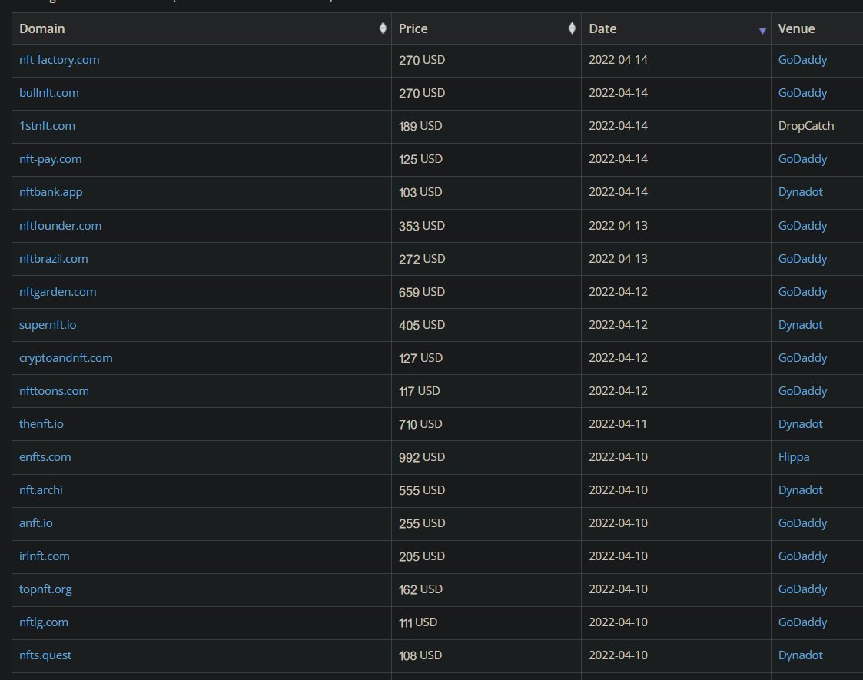Toggle Date column sort arrow

pyautogui.click(x=762, y=31)
